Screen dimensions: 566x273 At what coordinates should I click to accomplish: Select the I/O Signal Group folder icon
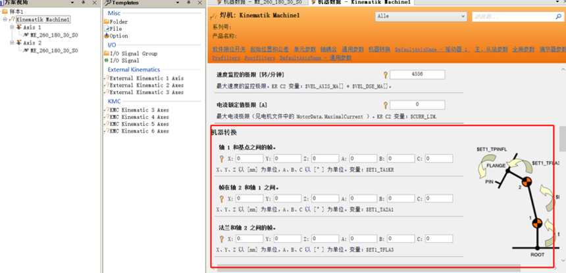click(x=107, y=53)
